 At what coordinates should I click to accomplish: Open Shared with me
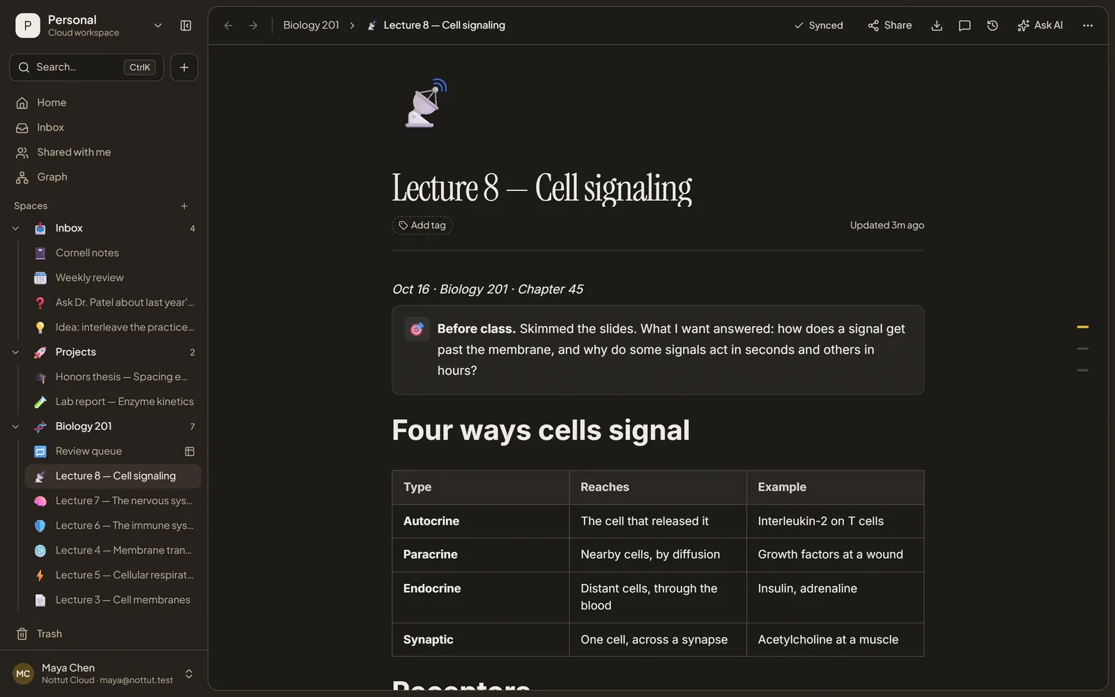(104, 153)
